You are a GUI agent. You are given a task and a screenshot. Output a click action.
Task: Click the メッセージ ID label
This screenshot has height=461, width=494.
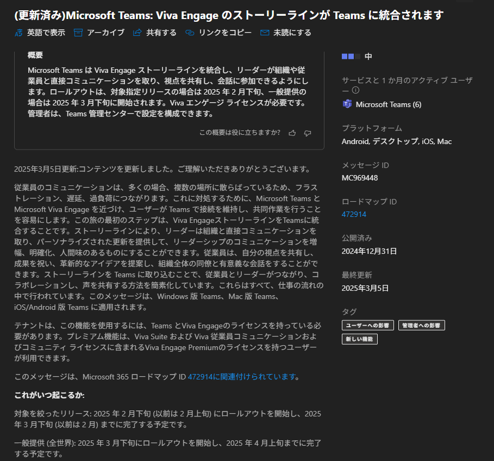click(x=365, y=165)
